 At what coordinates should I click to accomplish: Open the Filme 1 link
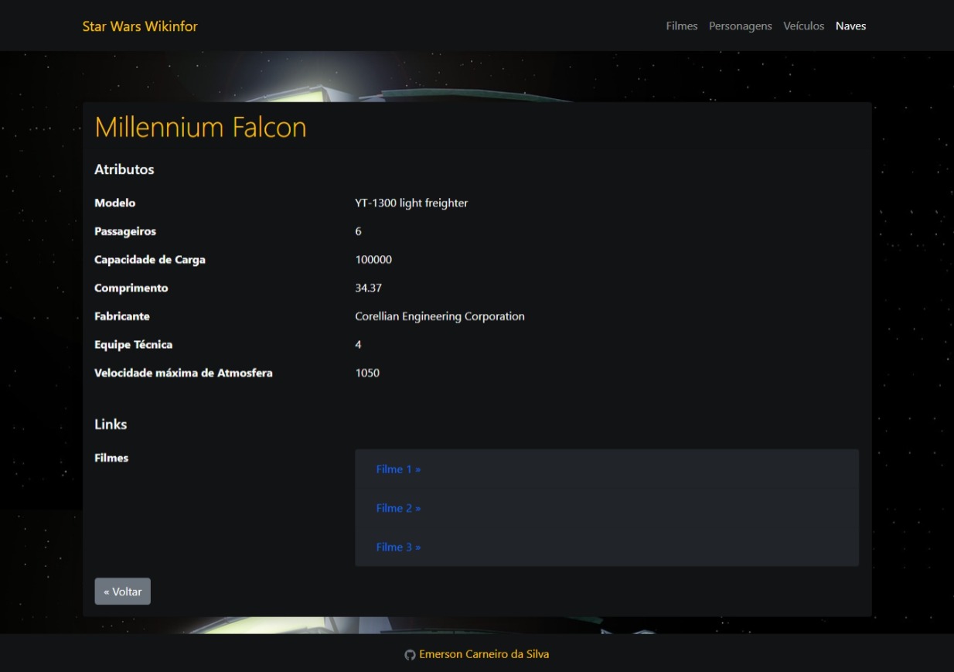pos(397,469)
